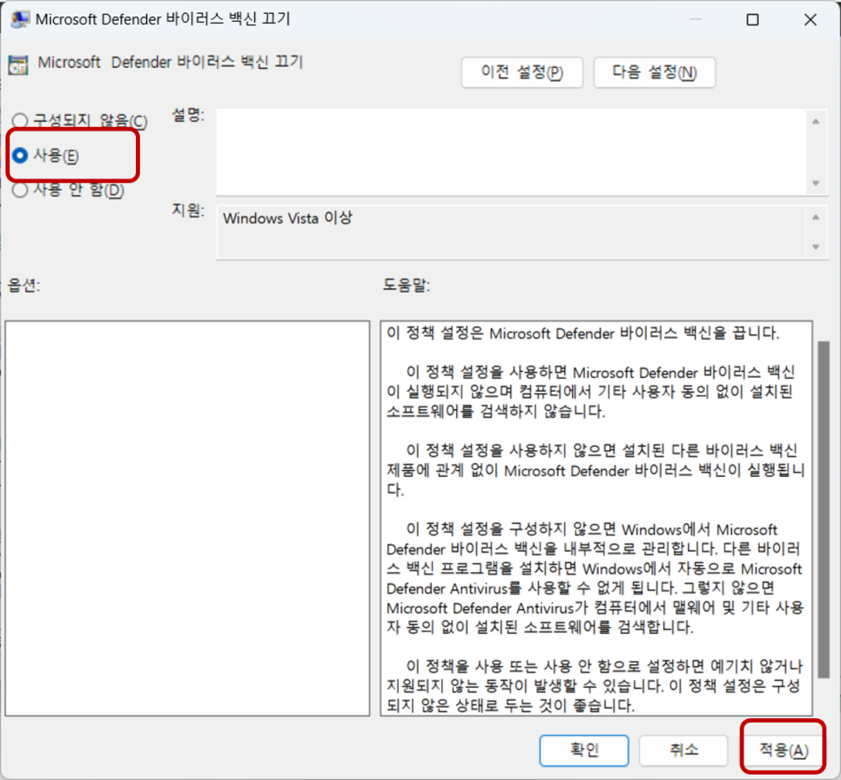Click up arrow of 설명 box scrollbar

pyautogui.click(x=816, y=122)
